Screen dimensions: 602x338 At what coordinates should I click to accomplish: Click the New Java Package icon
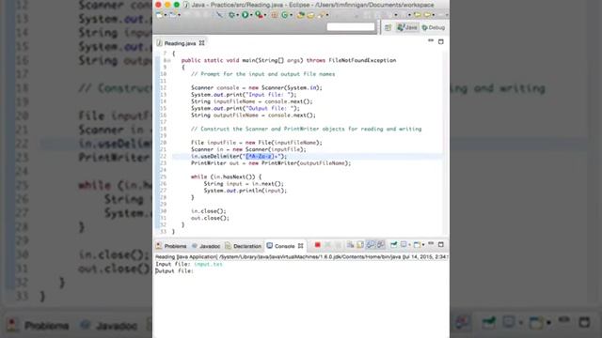point(274,15)
